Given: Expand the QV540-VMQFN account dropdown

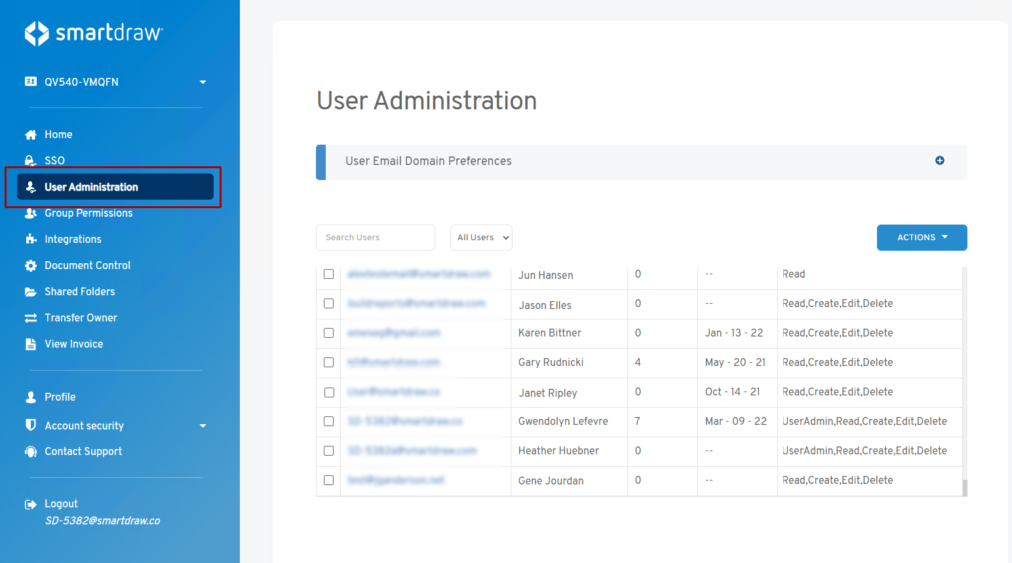Looking at the screenshot, I should click(x=203, y=82).
